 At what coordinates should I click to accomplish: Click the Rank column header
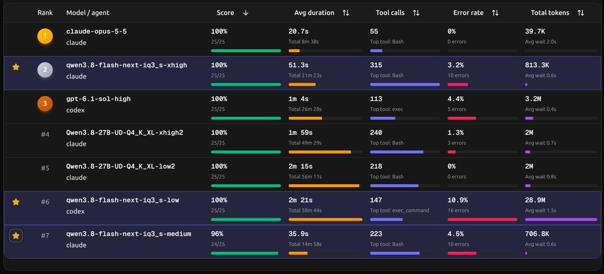45,13
